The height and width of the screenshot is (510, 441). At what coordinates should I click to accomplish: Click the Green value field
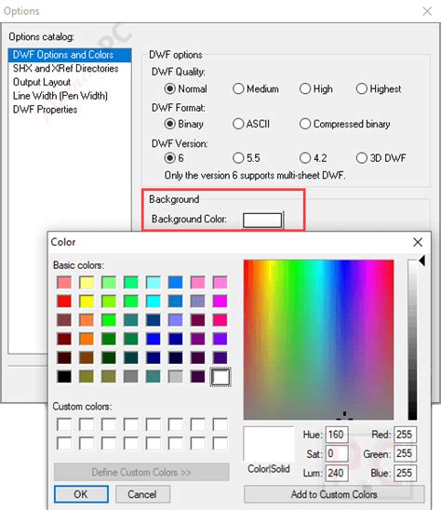point(405,453)
